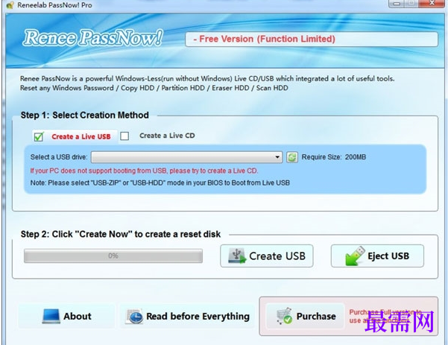Click the green arrow Eject USB icon
The width and height of the screenshot is (448, 345).
pos(355,256)
